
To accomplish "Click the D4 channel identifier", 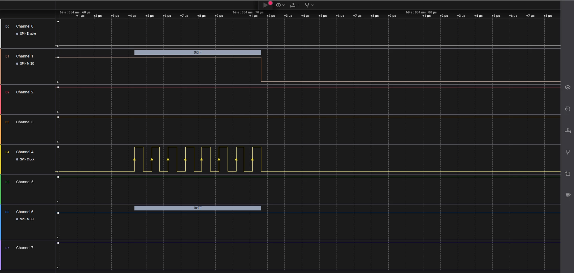I will pyautogui.click(x=7, y=152).
